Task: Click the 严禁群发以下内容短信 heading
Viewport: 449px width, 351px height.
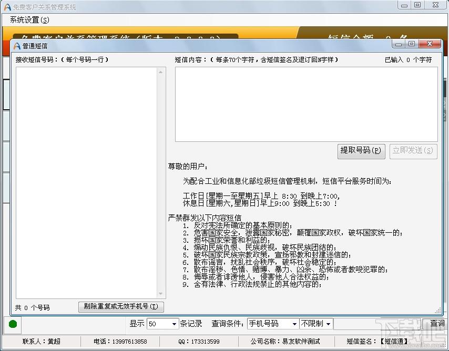Action: tap(205, 218)
